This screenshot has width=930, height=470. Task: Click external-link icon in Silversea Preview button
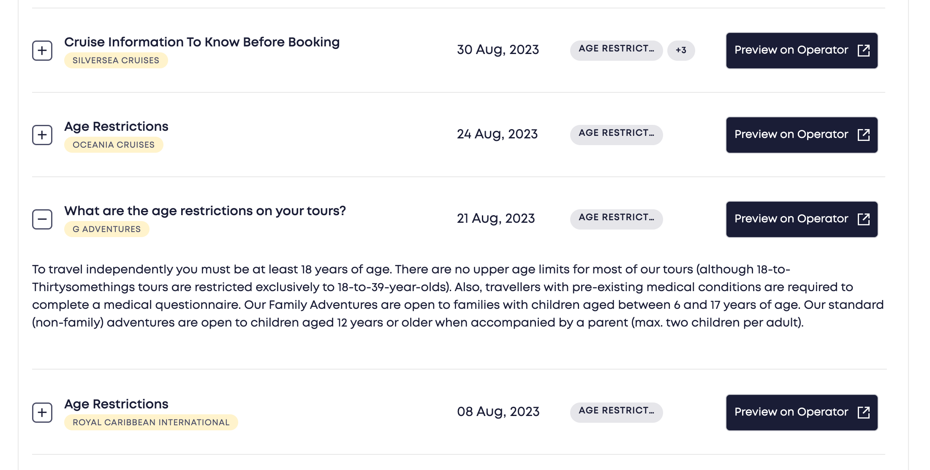point(864,50)
